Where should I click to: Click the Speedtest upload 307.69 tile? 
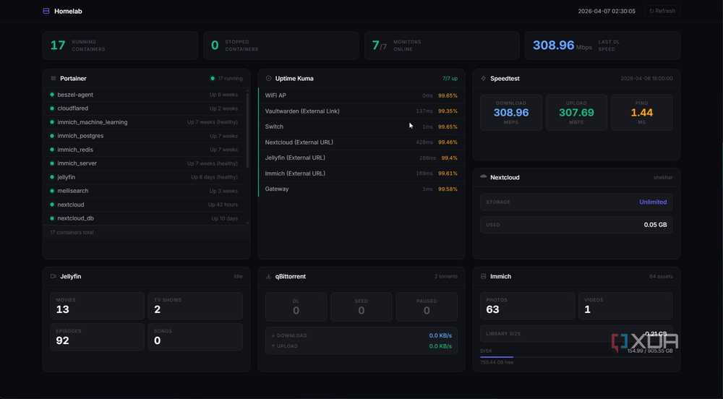pos(576,113)
